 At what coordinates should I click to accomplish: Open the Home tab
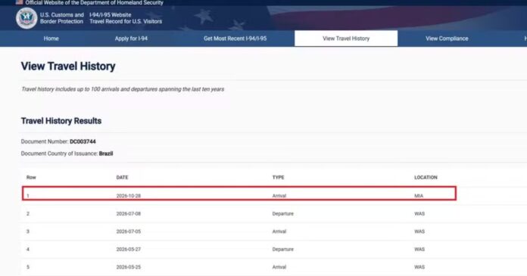[x=51, y=39]
